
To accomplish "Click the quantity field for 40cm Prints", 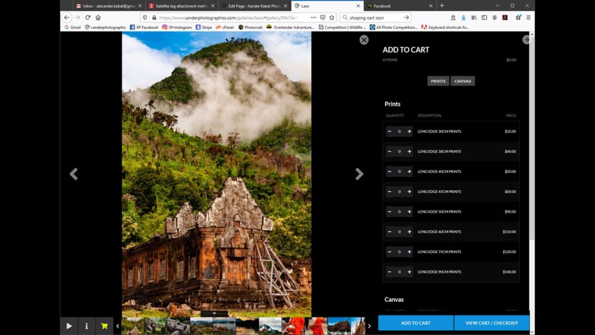I will (399, 172).
